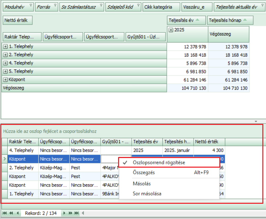Go to the first record in navigator
The height and width of the screenshot is (219, 266).
coord(5,213)
